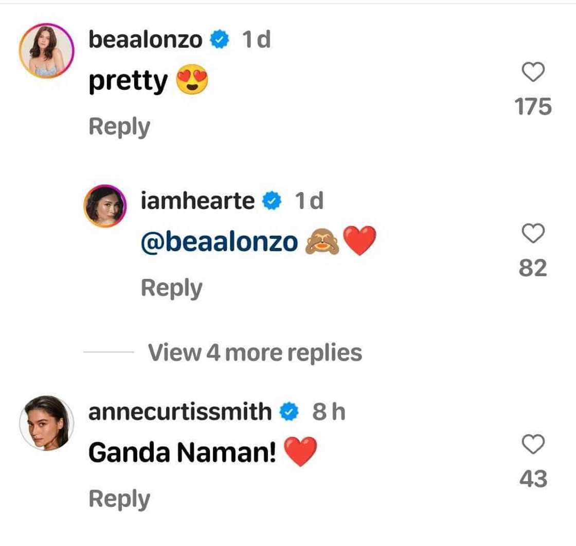Open the @beaalonzo mention link
576x546 pixels.
pos(220,241)
